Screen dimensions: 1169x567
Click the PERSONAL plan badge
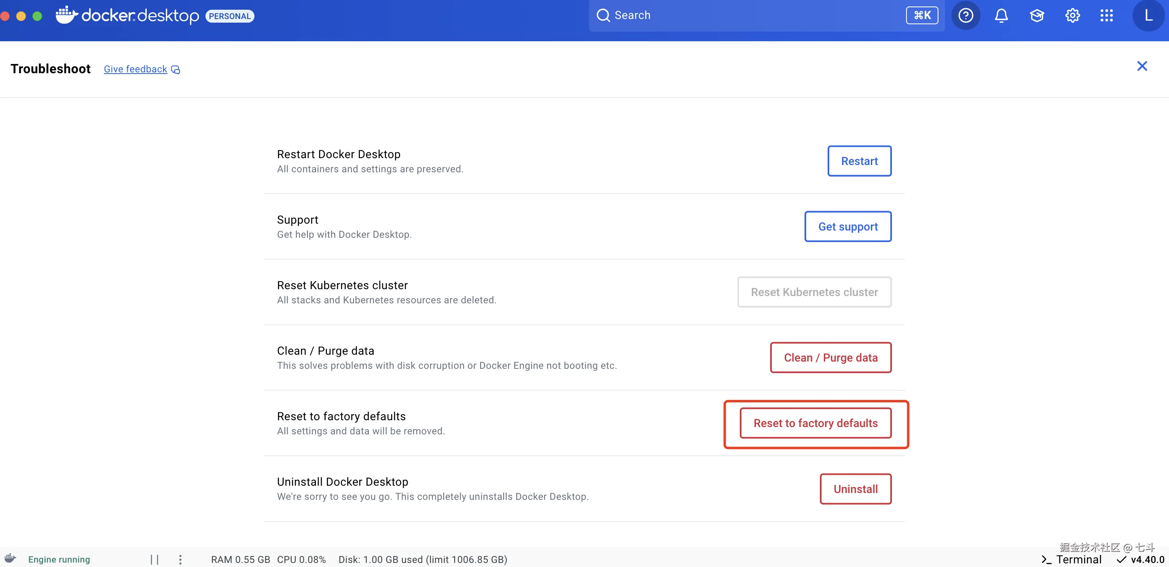pyautogui.click(x=230, y=16)
